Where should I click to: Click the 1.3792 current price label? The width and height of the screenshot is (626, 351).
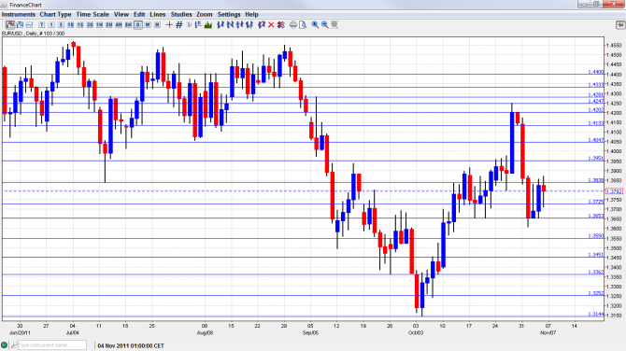(x=614, y=191)
